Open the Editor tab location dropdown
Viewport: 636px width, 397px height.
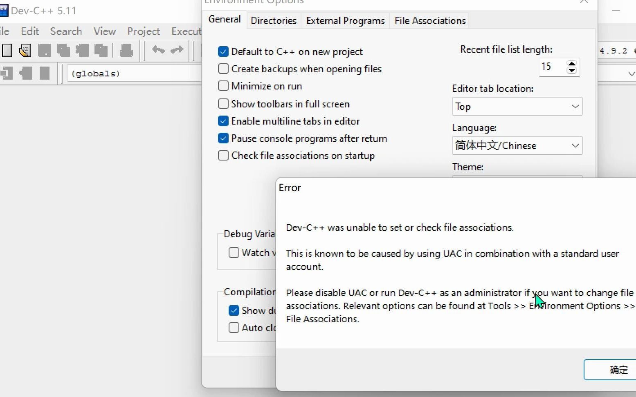point(517,107)
